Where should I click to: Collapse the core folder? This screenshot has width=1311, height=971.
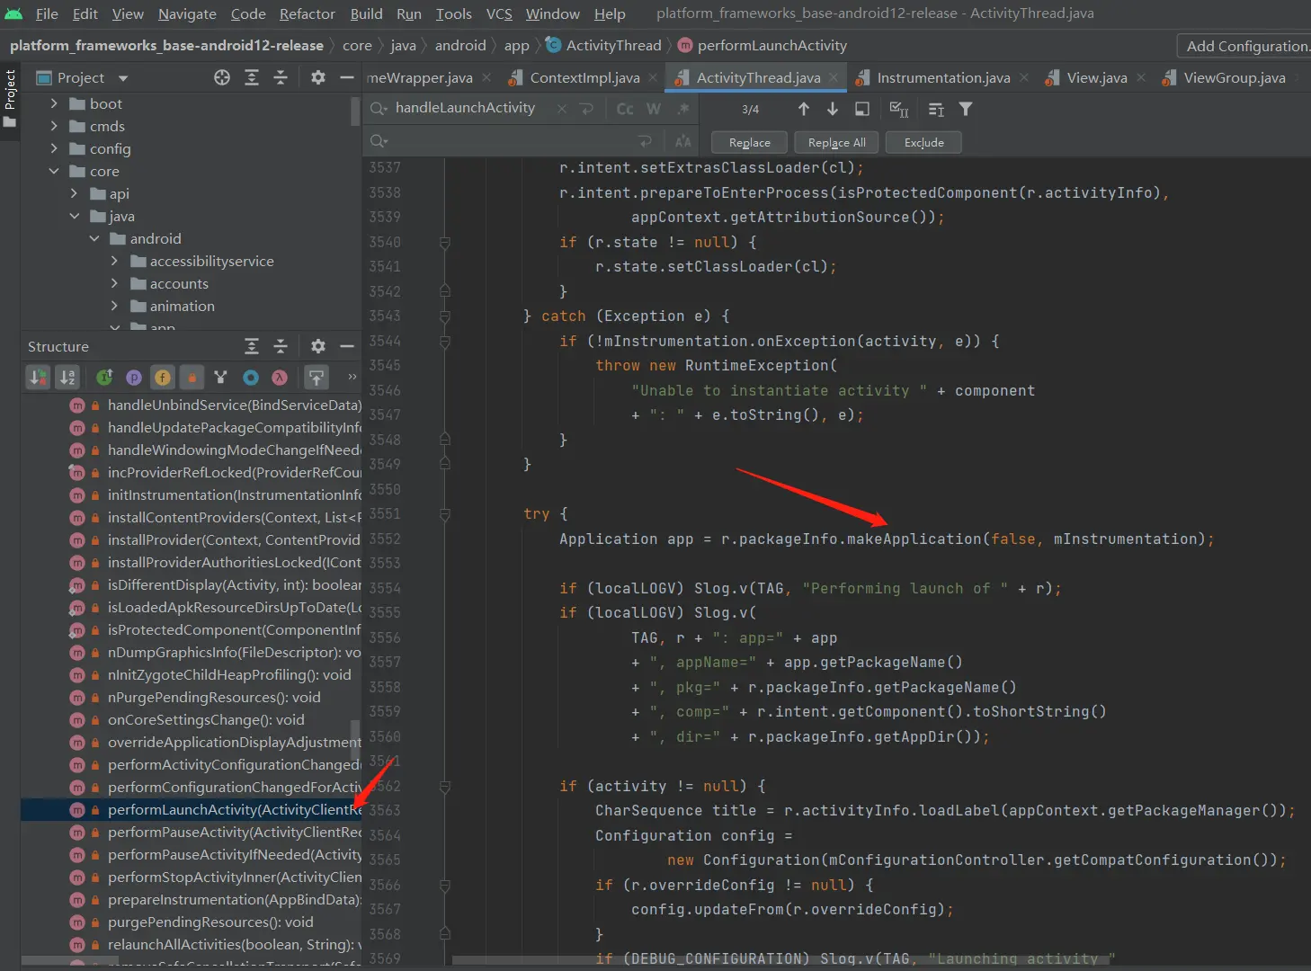coord(54,171)
